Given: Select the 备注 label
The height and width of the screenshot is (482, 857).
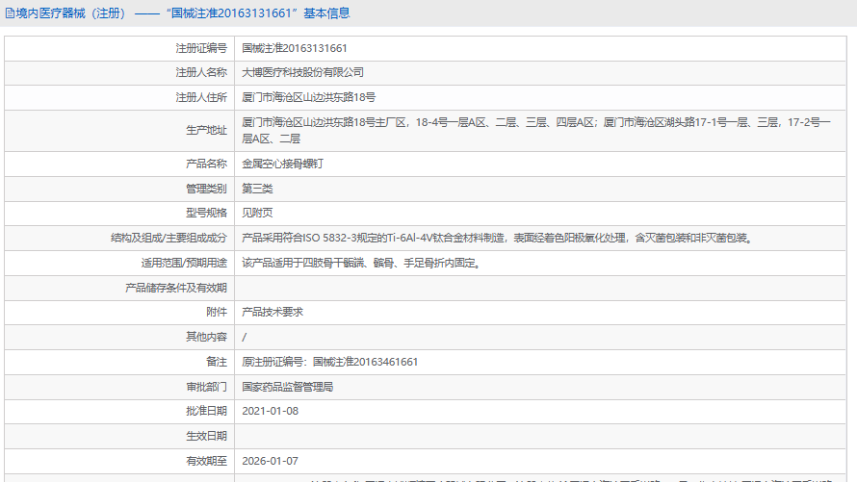Looking at the screenshot, I should (217, 362).
